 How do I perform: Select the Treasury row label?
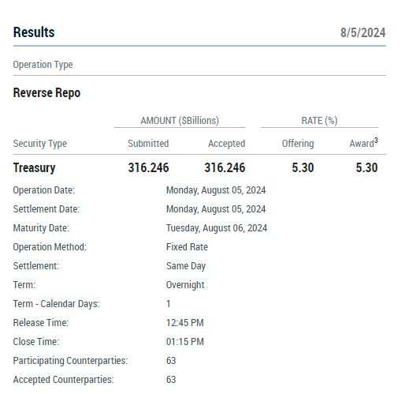(34, 168)
